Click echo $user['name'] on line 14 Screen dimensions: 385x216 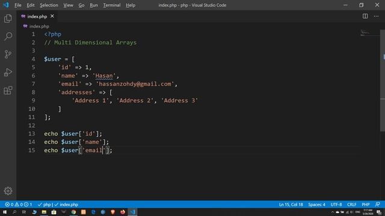[x=76, y=142]
